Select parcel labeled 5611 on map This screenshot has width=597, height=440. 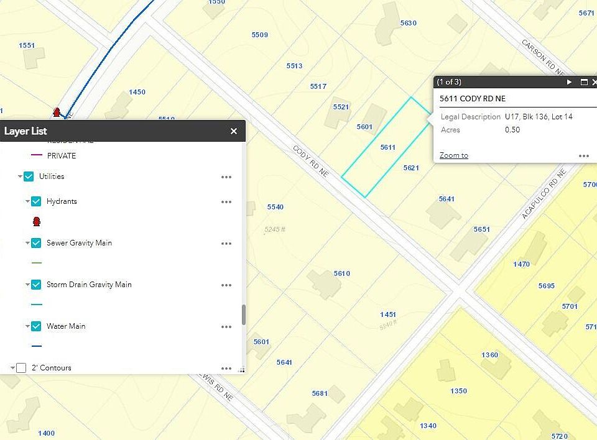point(387,147)
